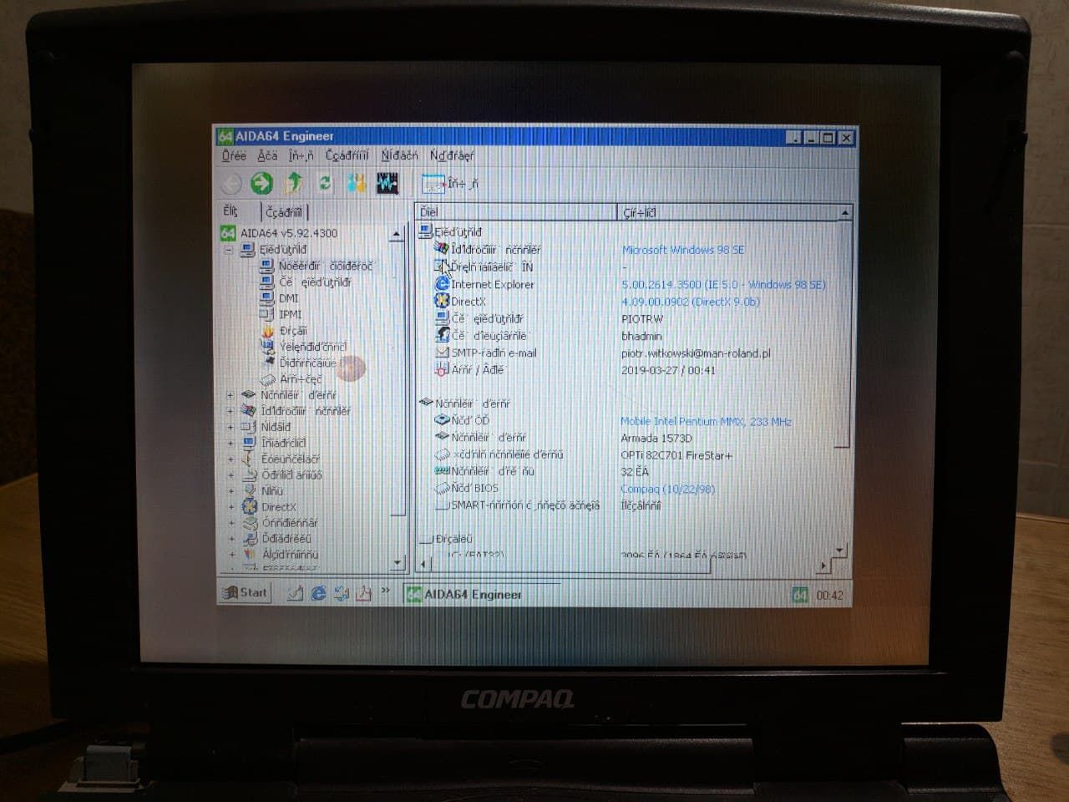Open the Compaq (10/22/98) BIOS link
Image resolution: width=1069 pixels, height=802 pixels.
667,489
